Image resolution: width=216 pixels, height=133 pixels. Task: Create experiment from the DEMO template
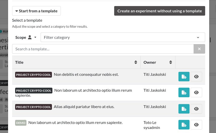(x=184, y=125)
